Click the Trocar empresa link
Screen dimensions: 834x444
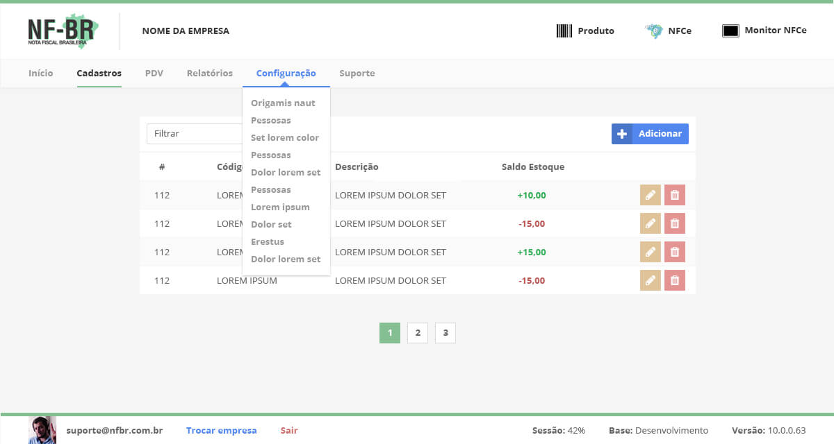[x=222, y=430]
